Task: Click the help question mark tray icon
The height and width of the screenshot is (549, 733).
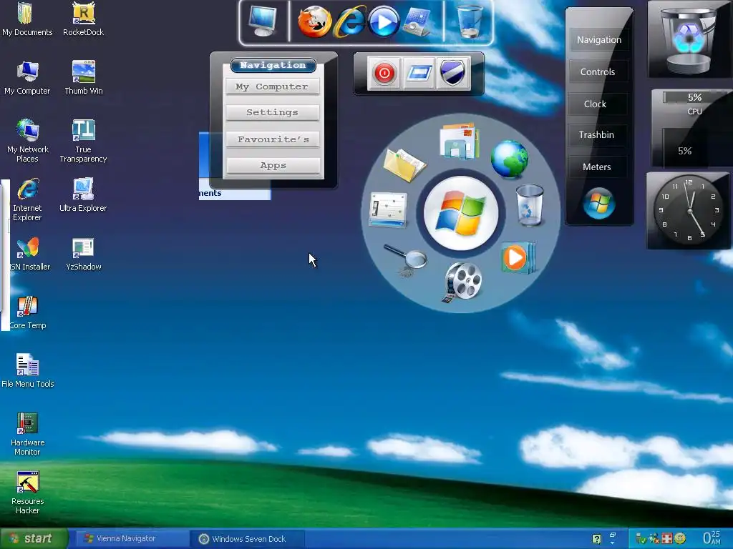Action: (x=596, y=539)
